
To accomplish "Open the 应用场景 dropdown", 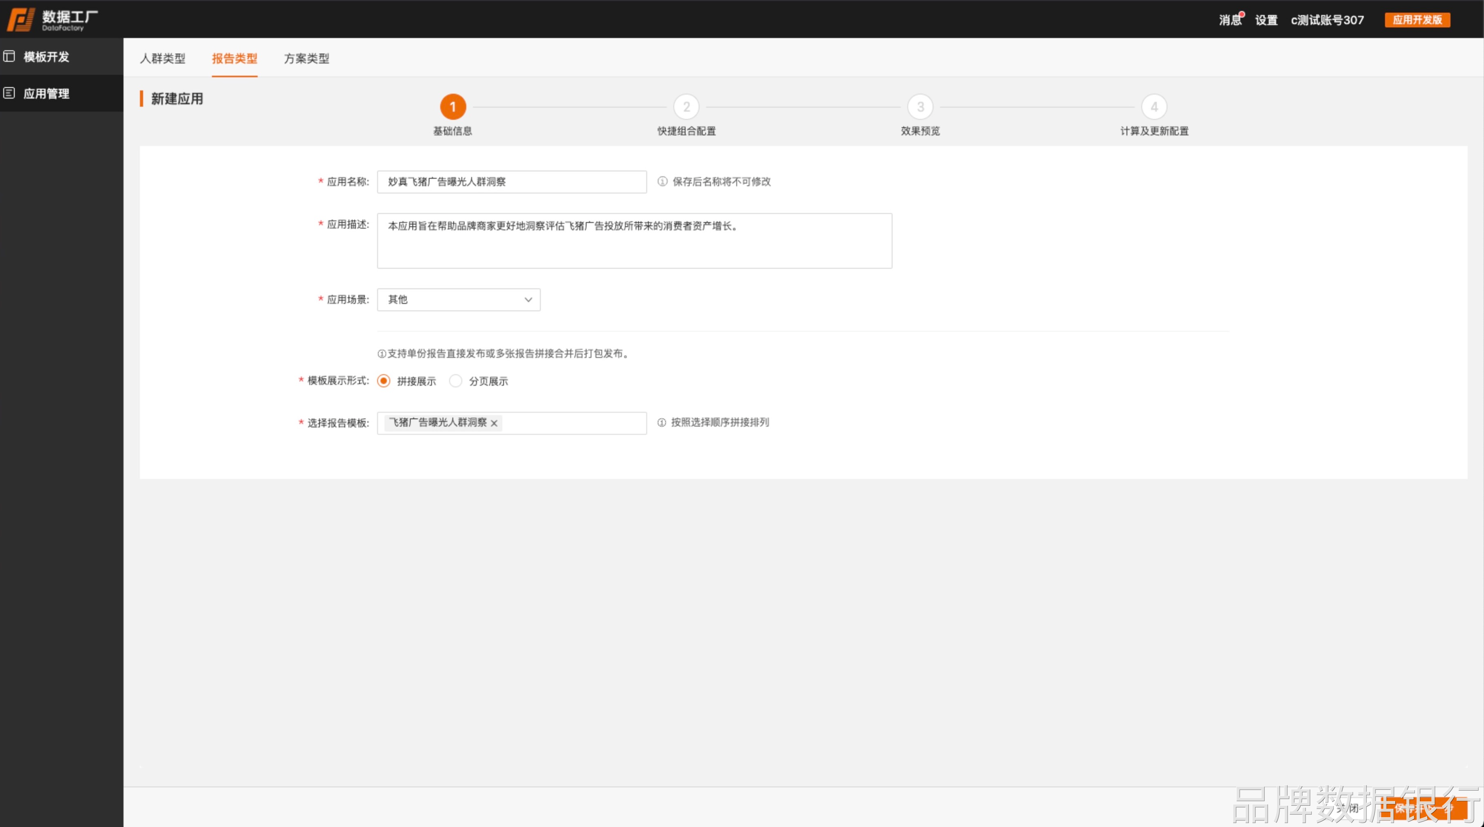I will pyautogui.click(x=459, y=299).
